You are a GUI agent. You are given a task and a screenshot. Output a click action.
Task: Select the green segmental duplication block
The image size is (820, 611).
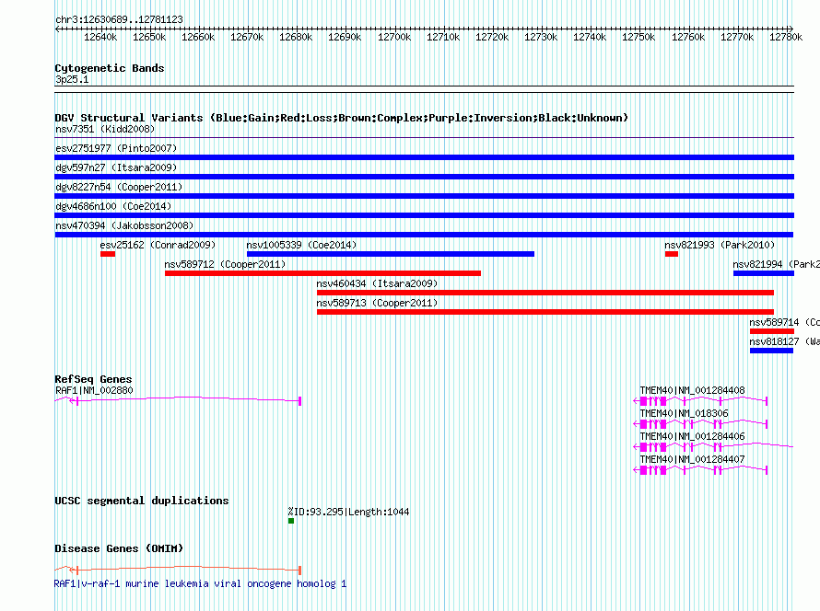click(x=291, y=521)
